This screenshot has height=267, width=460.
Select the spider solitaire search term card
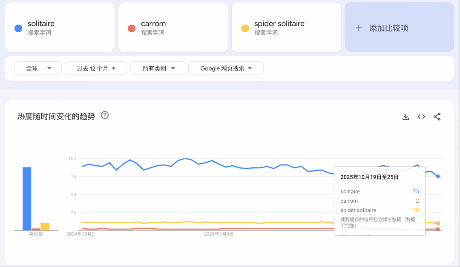(286, 27)
